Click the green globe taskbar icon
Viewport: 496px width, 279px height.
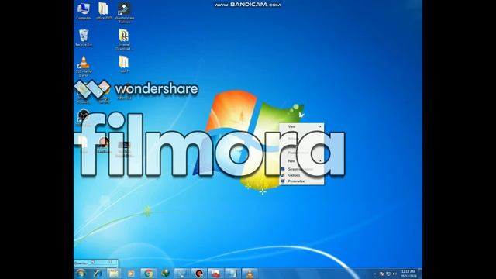(x=165, y=274)
